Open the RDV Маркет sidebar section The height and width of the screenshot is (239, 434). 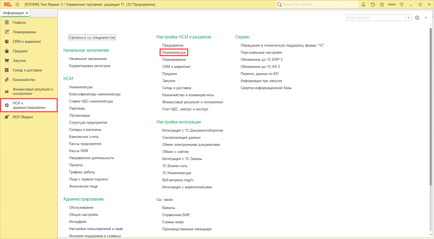point(23,117)
